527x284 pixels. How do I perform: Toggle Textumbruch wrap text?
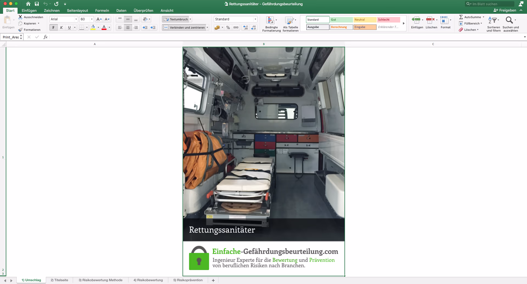[176, 19]
